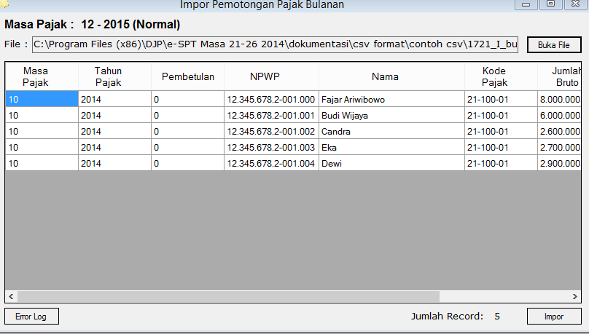Click the horizontal scrollbar left arrow
589x334 pixels.
click(x=11, y=296)
